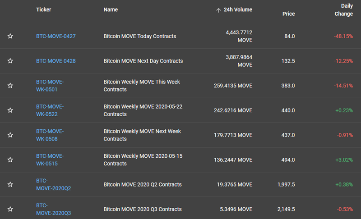The height and width of the screenshot is (219, 361).
Task: Click the 242.6216 MOVE volume value
Action: 233,110
